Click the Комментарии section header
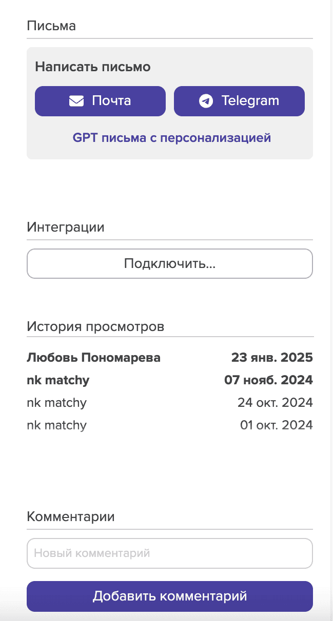This screenshot has width=333, height=621. [x=70, y=516]
